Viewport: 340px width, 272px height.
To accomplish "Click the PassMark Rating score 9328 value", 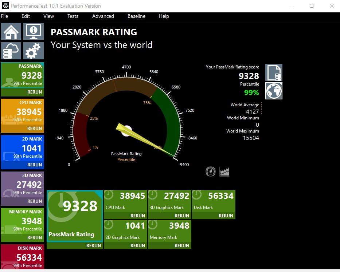I will coord(249,76).
